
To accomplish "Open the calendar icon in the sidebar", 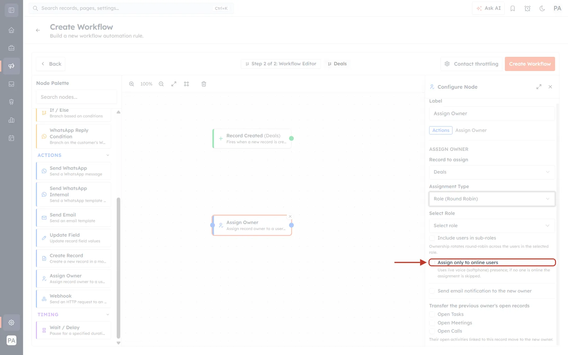I will click(x=11, y=138).
